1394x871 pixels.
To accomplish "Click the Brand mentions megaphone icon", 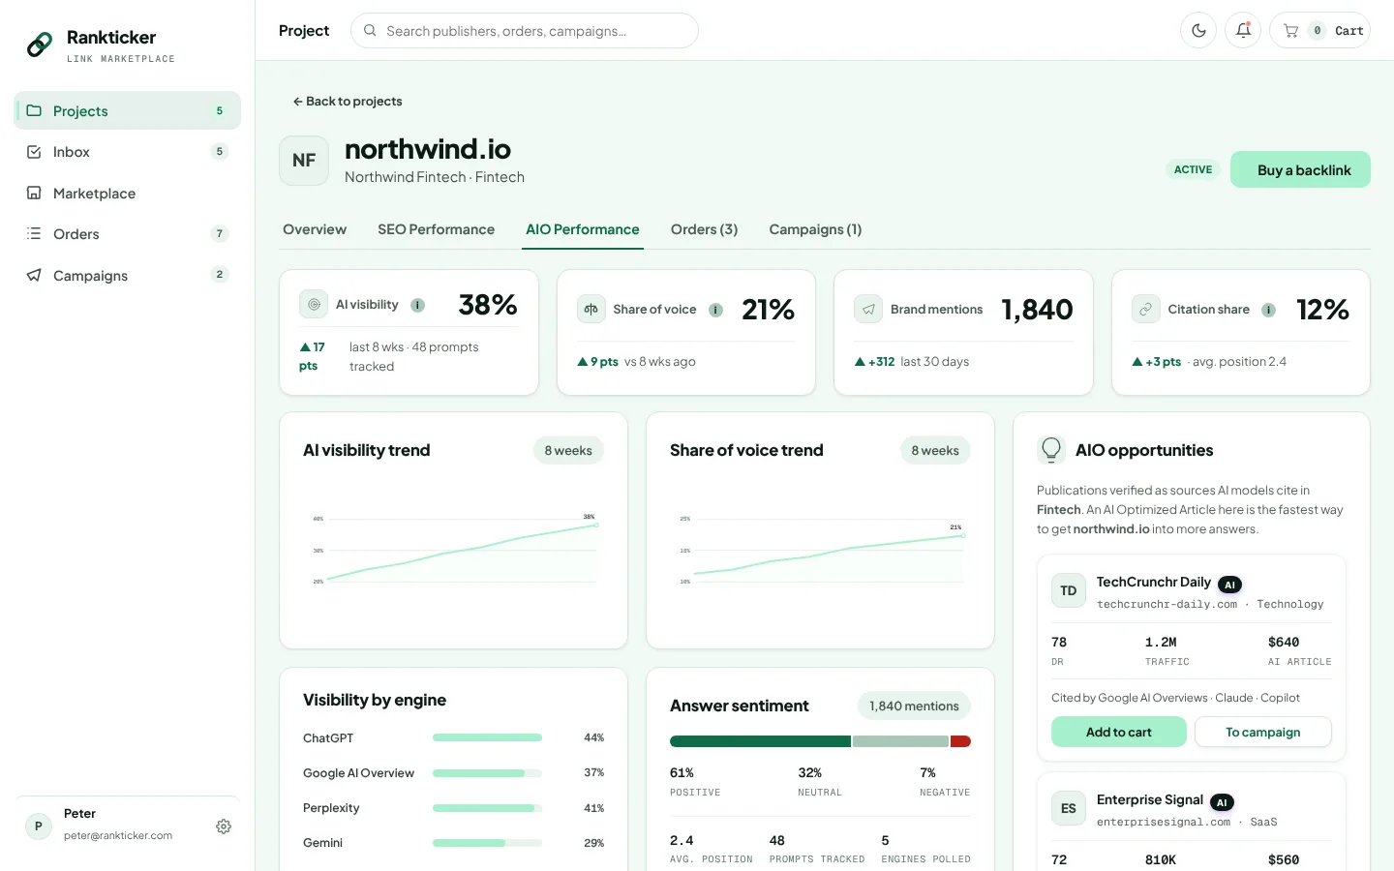I will tap(868, 310).
